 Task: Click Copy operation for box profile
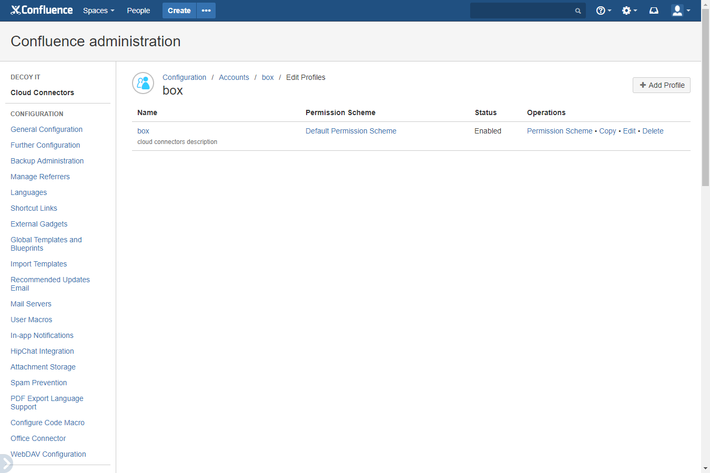(x=607, y=131)
